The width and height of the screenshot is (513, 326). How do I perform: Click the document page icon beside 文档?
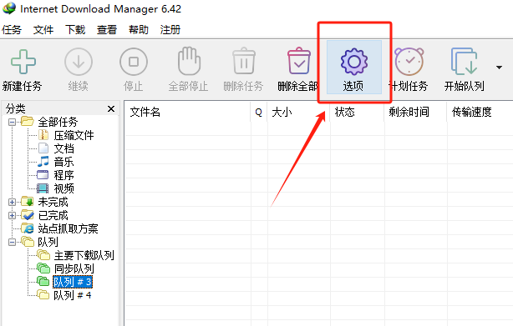point(43,148)
